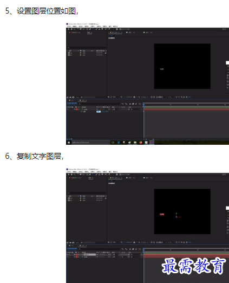Image resolution: width=229 pixels, height=283 pixels.
Task: Click the red label swatch of step 5 text layer
Action: [x=77, y=110]
